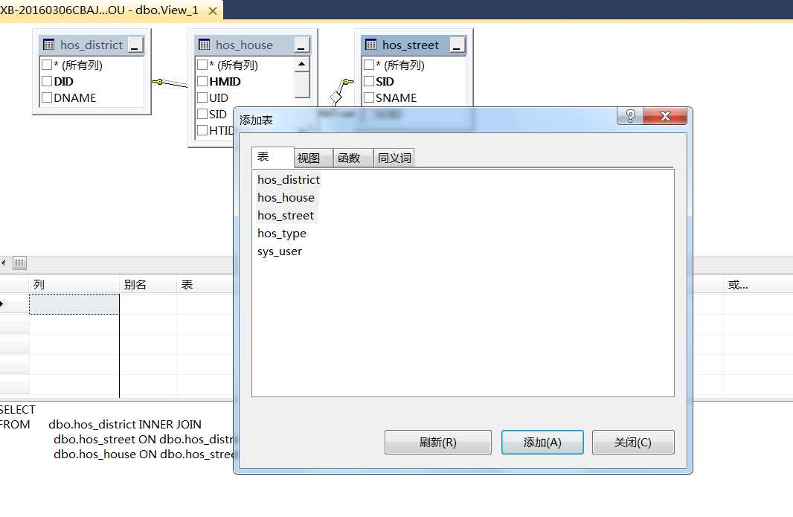
Task: Select hos_district in the table list
Action: point(289,179)
